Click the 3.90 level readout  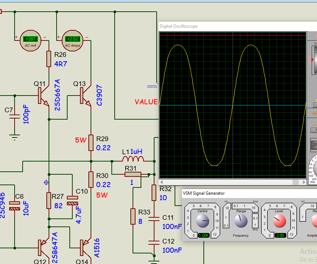280,235
